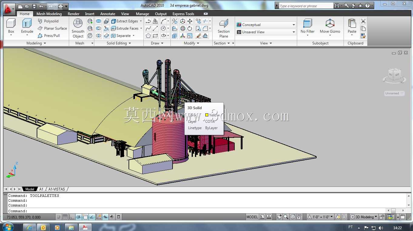Click the Extrude Faces button

click(x=125, y=28)
